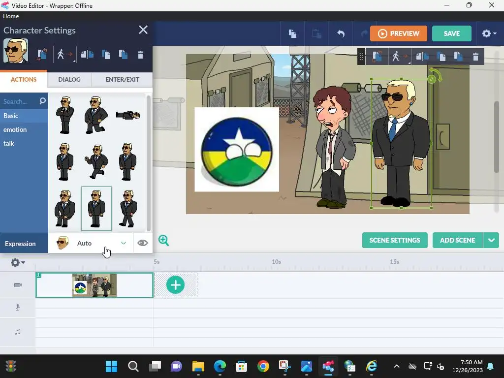
Task: Click the PREVIEW button
Action: 399,33
